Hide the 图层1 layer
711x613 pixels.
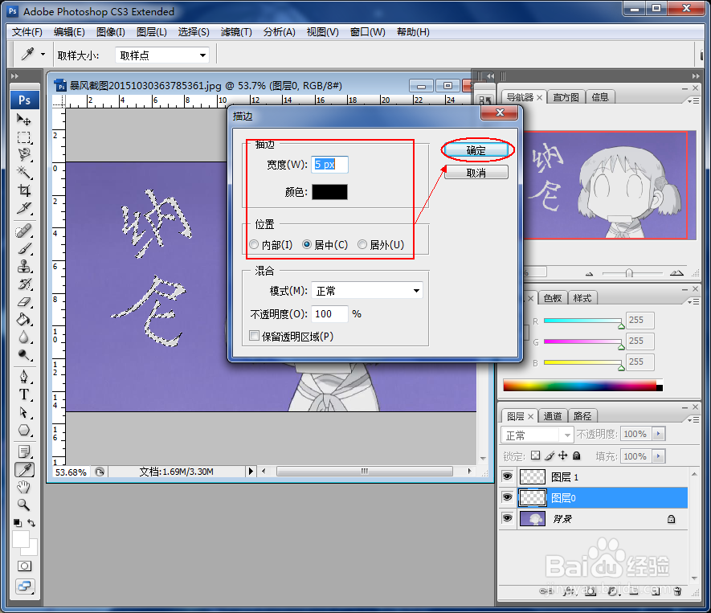507,476
